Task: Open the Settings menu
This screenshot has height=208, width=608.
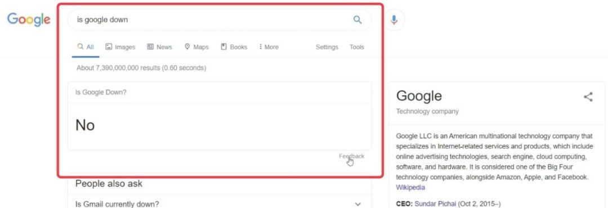Action: 327,47
